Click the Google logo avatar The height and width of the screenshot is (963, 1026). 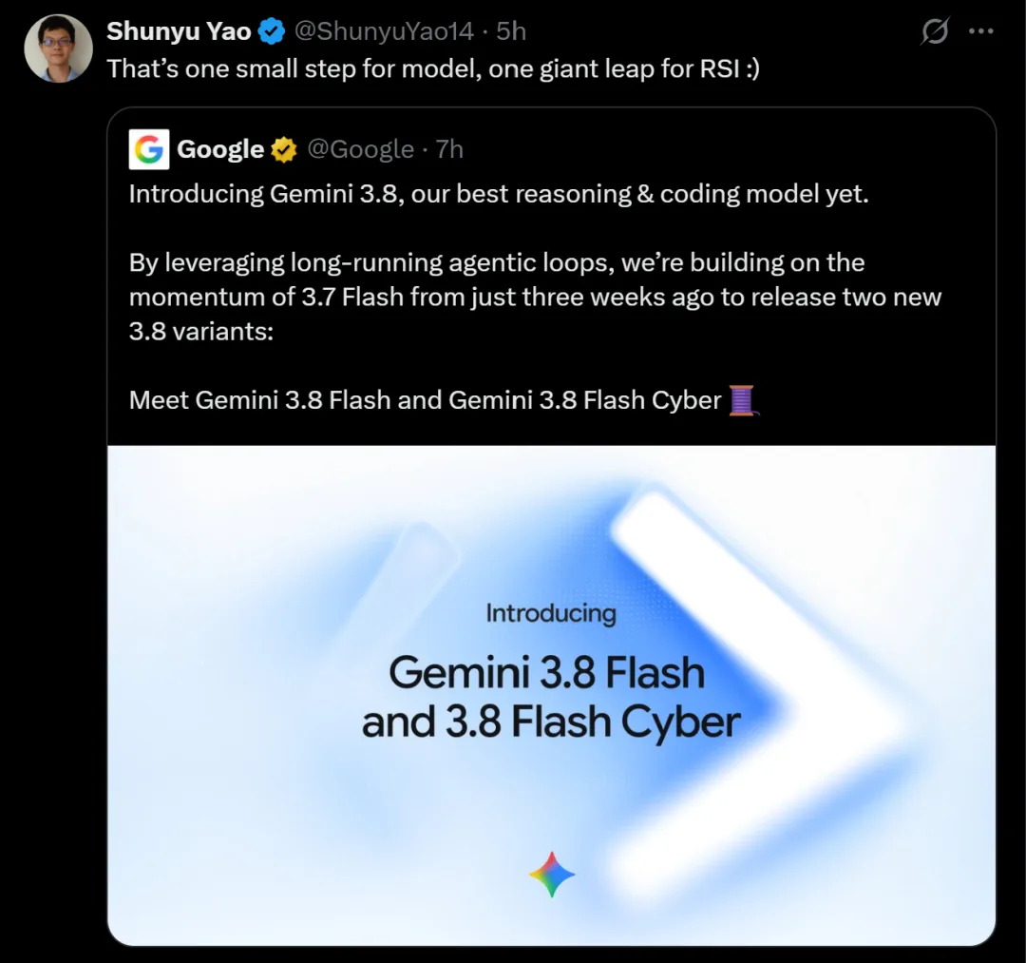coord(149,149)
